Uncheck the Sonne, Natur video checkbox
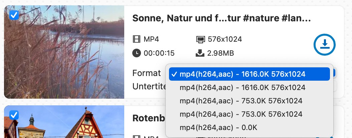Screen dimensions: 352x138 14,15
